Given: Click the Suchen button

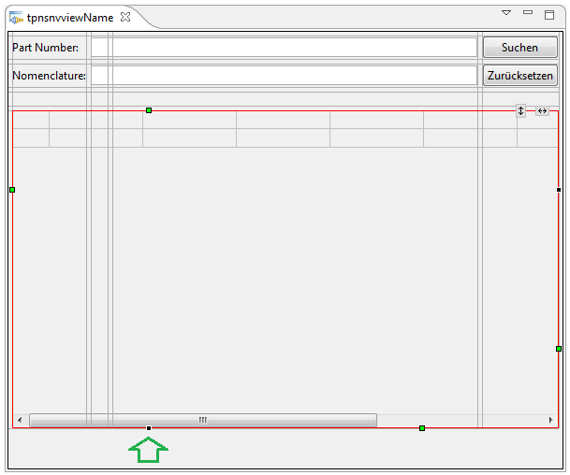Looking at the screenshot, I should 519,48.
